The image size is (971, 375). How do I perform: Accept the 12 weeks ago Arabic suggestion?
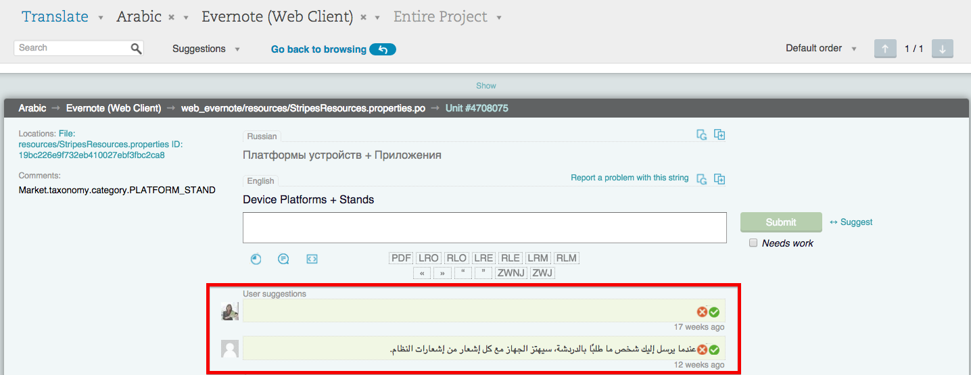(714, 350)
